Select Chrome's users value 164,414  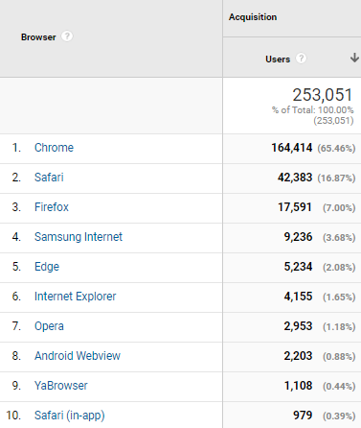point(292,148)
